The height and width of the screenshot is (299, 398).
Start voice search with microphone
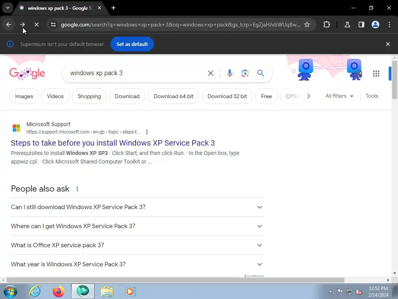[229, 73]
